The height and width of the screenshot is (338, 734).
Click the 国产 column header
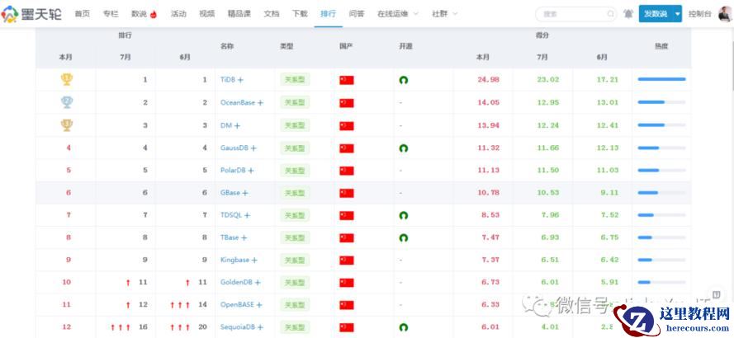click(x=346, y=46)
